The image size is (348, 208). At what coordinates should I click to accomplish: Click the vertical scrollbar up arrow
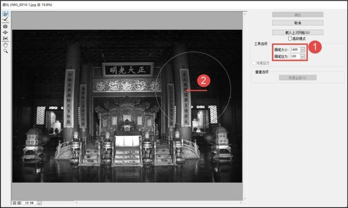(245, 14)
